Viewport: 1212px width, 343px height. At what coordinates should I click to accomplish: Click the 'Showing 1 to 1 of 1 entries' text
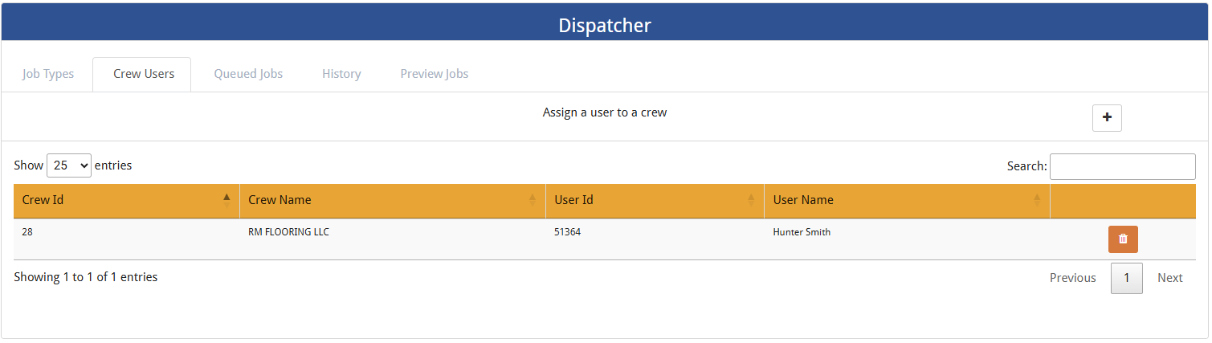click(86, 277)
